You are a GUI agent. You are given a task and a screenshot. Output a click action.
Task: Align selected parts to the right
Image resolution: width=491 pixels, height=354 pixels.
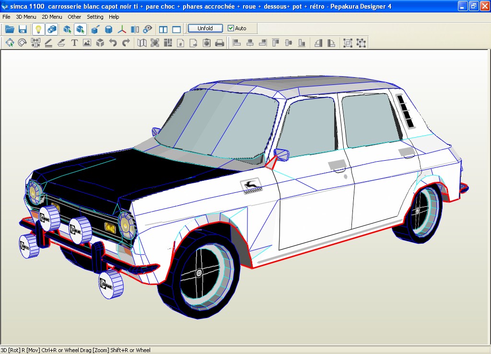(263, 43)
